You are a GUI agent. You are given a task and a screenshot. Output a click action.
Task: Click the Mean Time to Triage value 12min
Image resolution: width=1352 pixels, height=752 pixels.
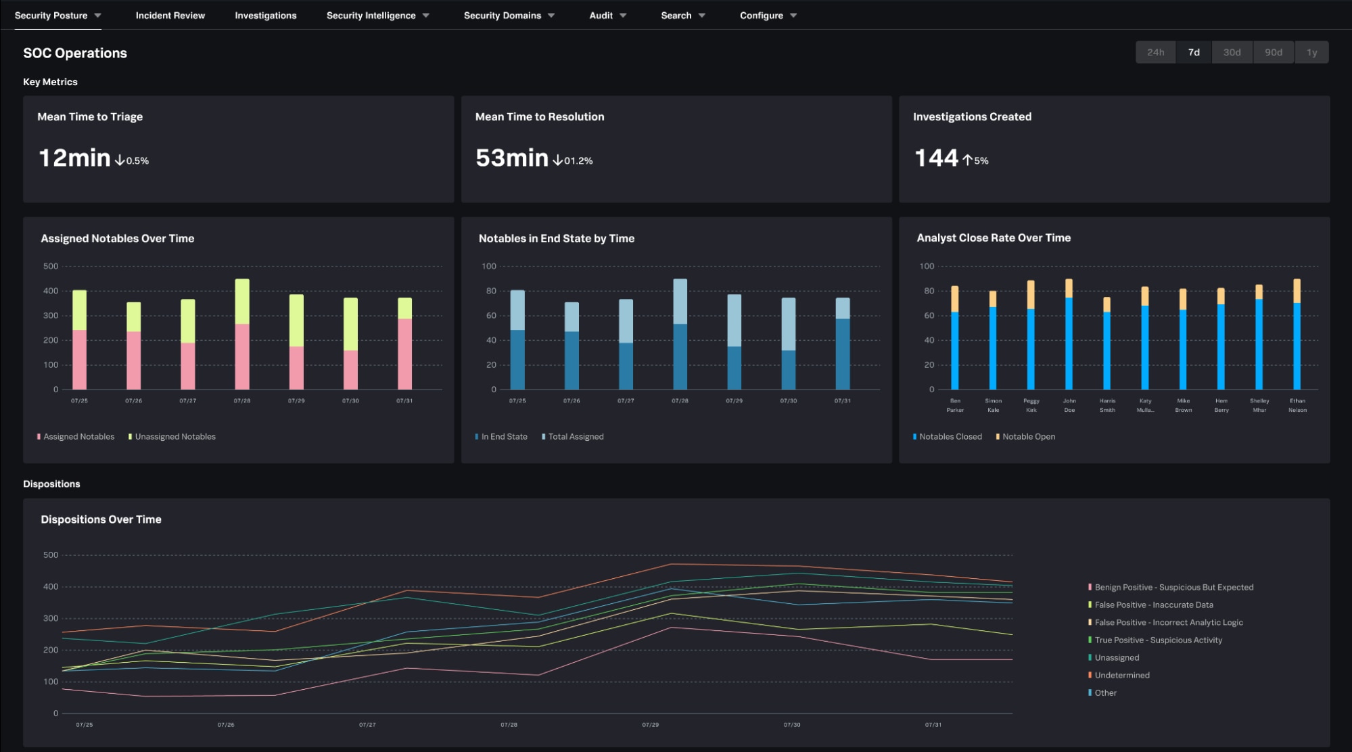pyautogui.click(x=74, y=158)
